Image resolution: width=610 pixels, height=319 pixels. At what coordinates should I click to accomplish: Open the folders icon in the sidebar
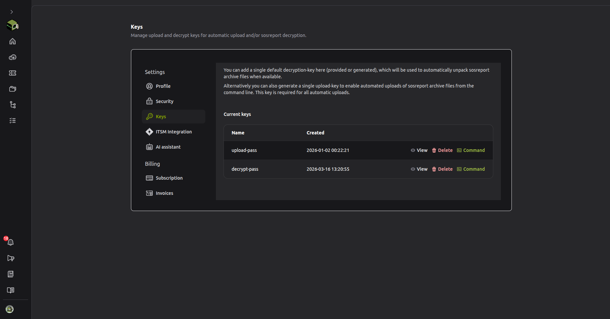(13, 89)
